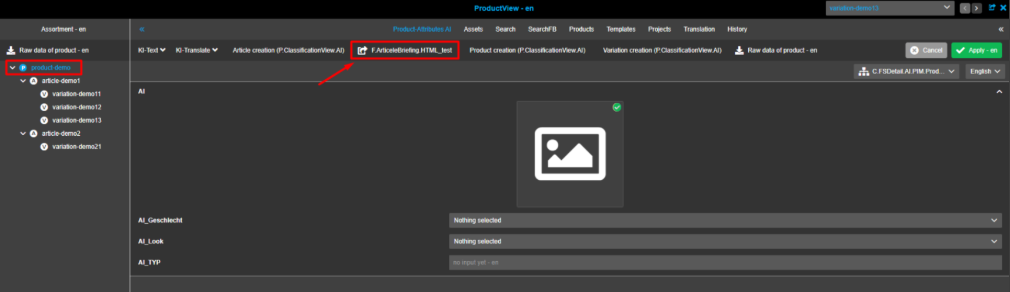Open the English language dropdown
1010x292 pixels.
(985, 71)
